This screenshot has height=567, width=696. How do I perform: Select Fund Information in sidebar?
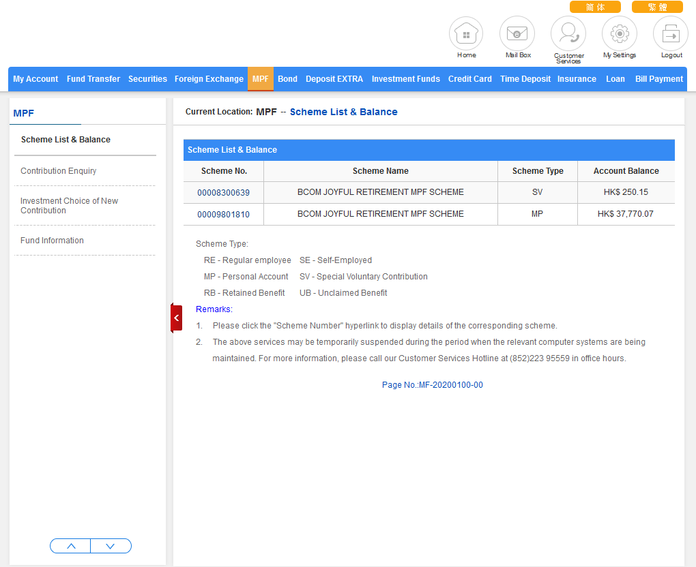(52, 241)
